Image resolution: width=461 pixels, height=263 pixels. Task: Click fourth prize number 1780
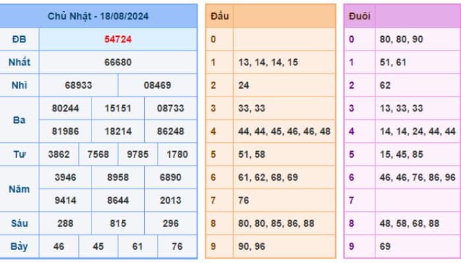pyautogui.click(x=177, y=155)
